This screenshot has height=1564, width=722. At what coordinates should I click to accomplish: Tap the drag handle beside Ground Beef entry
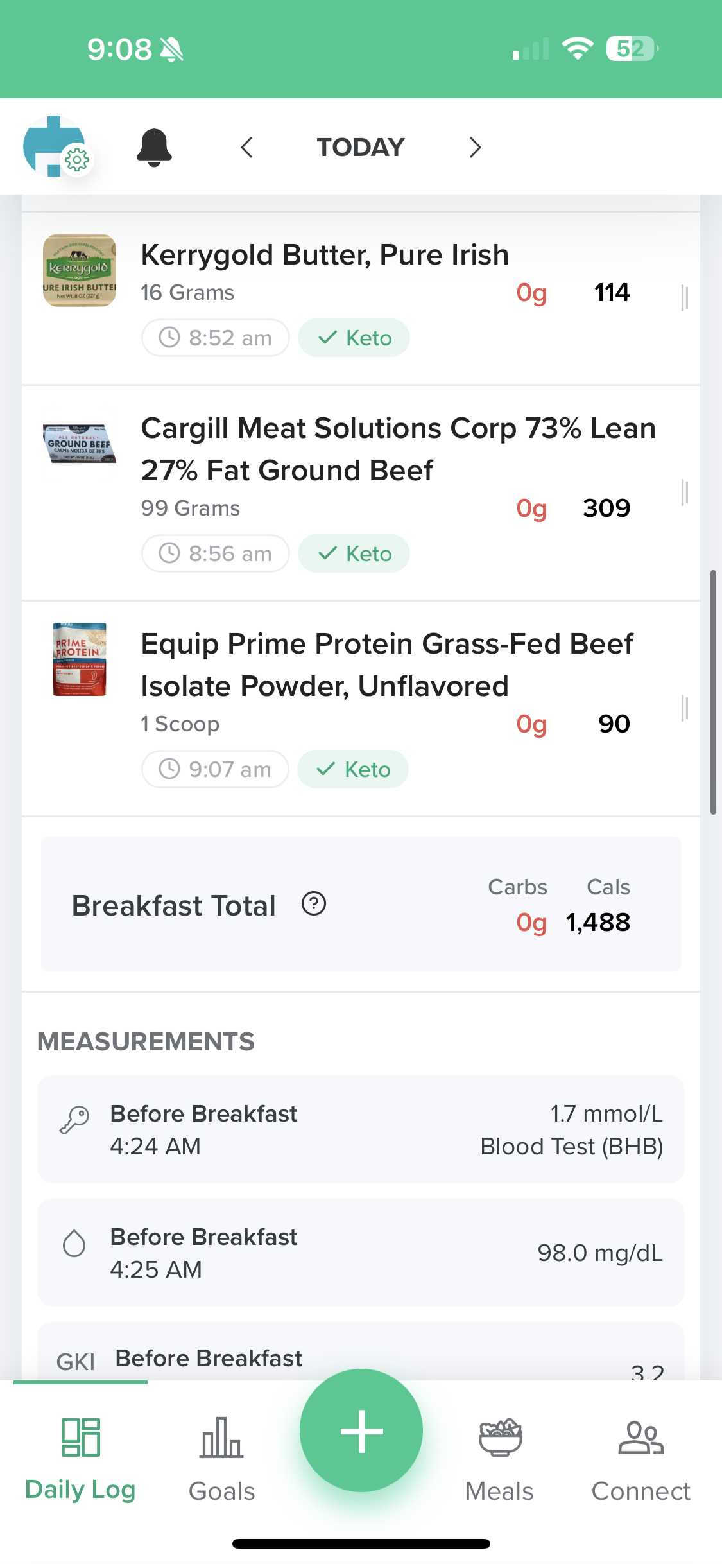pos(684,492)
